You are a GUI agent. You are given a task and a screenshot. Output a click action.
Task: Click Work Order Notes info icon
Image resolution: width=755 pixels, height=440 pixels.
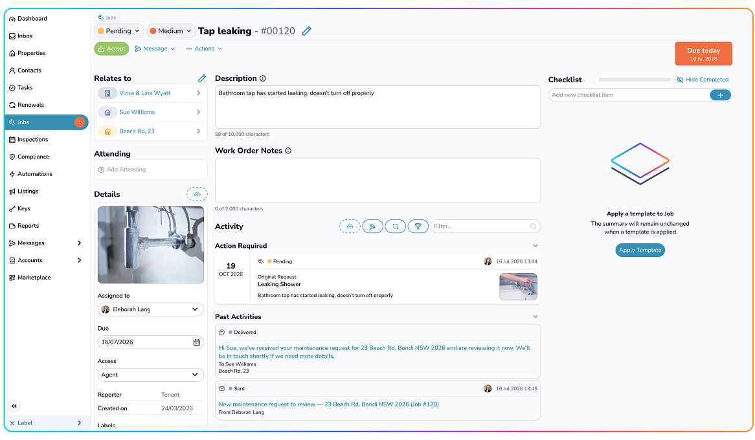point(288,151)
